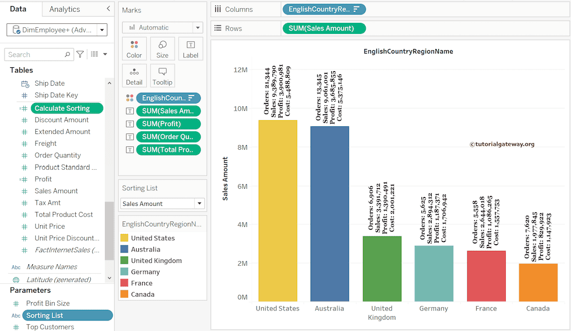Click the Label marks card icon
The height and width of the screenshot is (331, 571).
coord(190,48)
